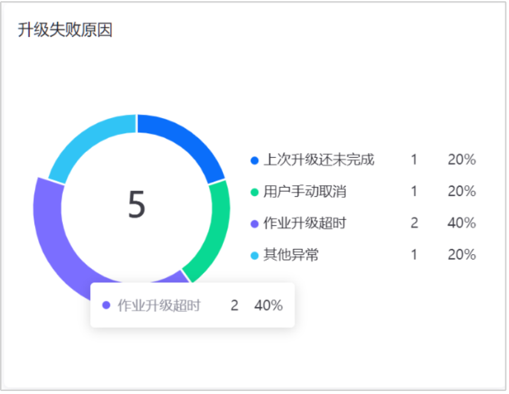
Task: Toggle the 用户手动取消 legend label
Action: point(305,192)
